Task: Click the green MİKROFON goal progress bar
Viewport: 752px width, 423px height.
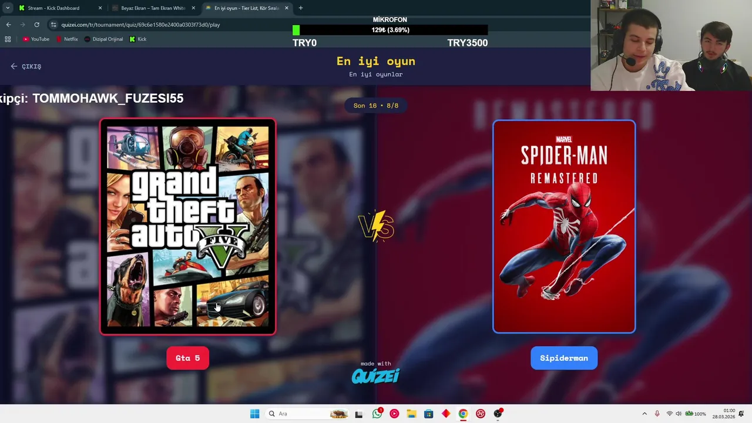Action: [x=390, y=30]
